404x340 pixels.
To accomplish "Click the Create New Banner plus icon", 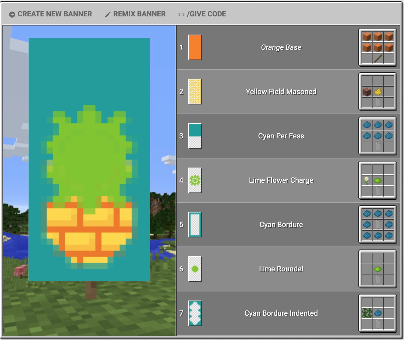I will click(12, 15).
